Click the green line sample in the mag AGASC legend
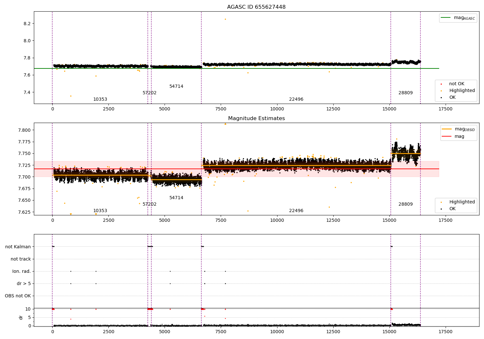This screenshot has width=484, height=339. pyautogui.click(x=446, y=18)
